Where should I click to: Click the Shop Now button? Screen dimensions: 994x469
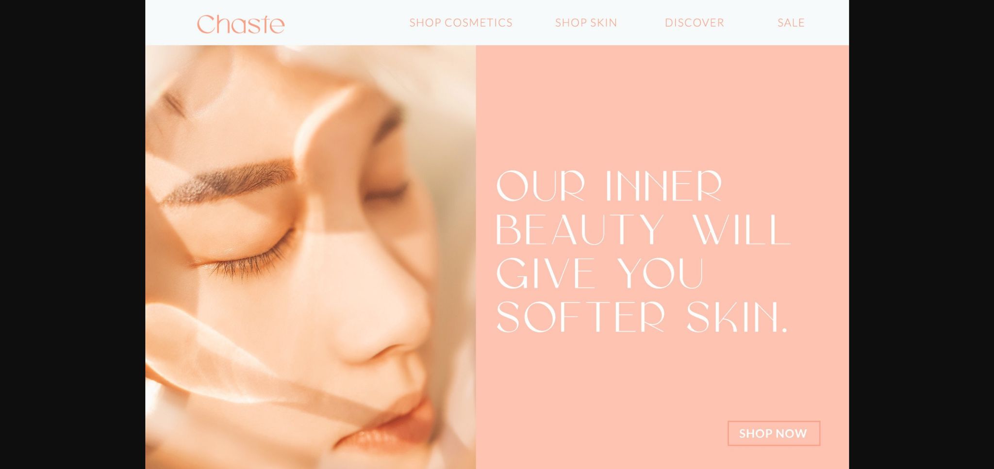point(774,433)
